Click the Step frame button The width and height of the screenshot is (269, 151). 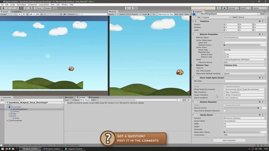click(136, 8)
